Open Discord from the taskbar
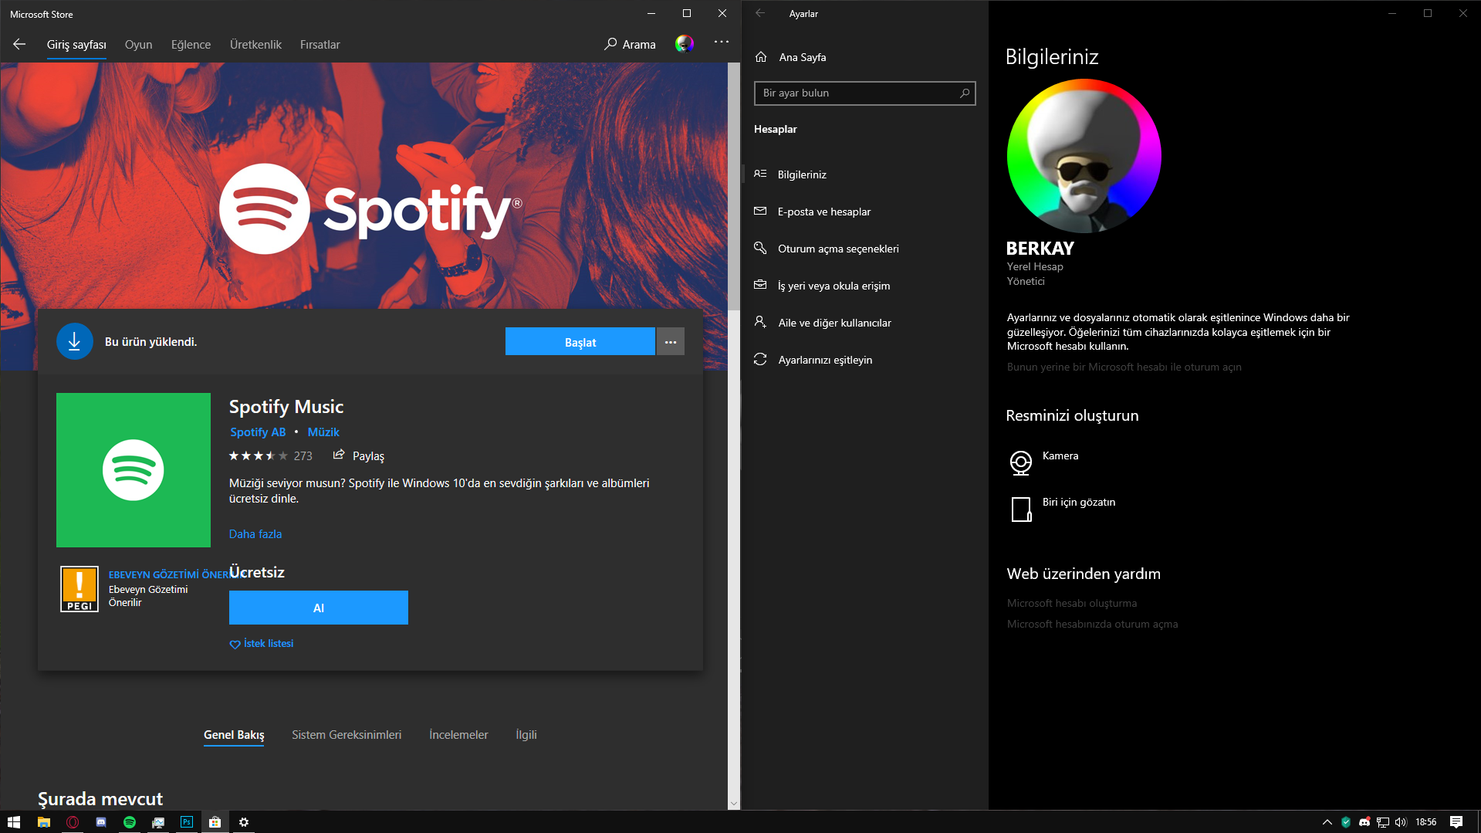1481x833 pixels. [x=101, y=822]
